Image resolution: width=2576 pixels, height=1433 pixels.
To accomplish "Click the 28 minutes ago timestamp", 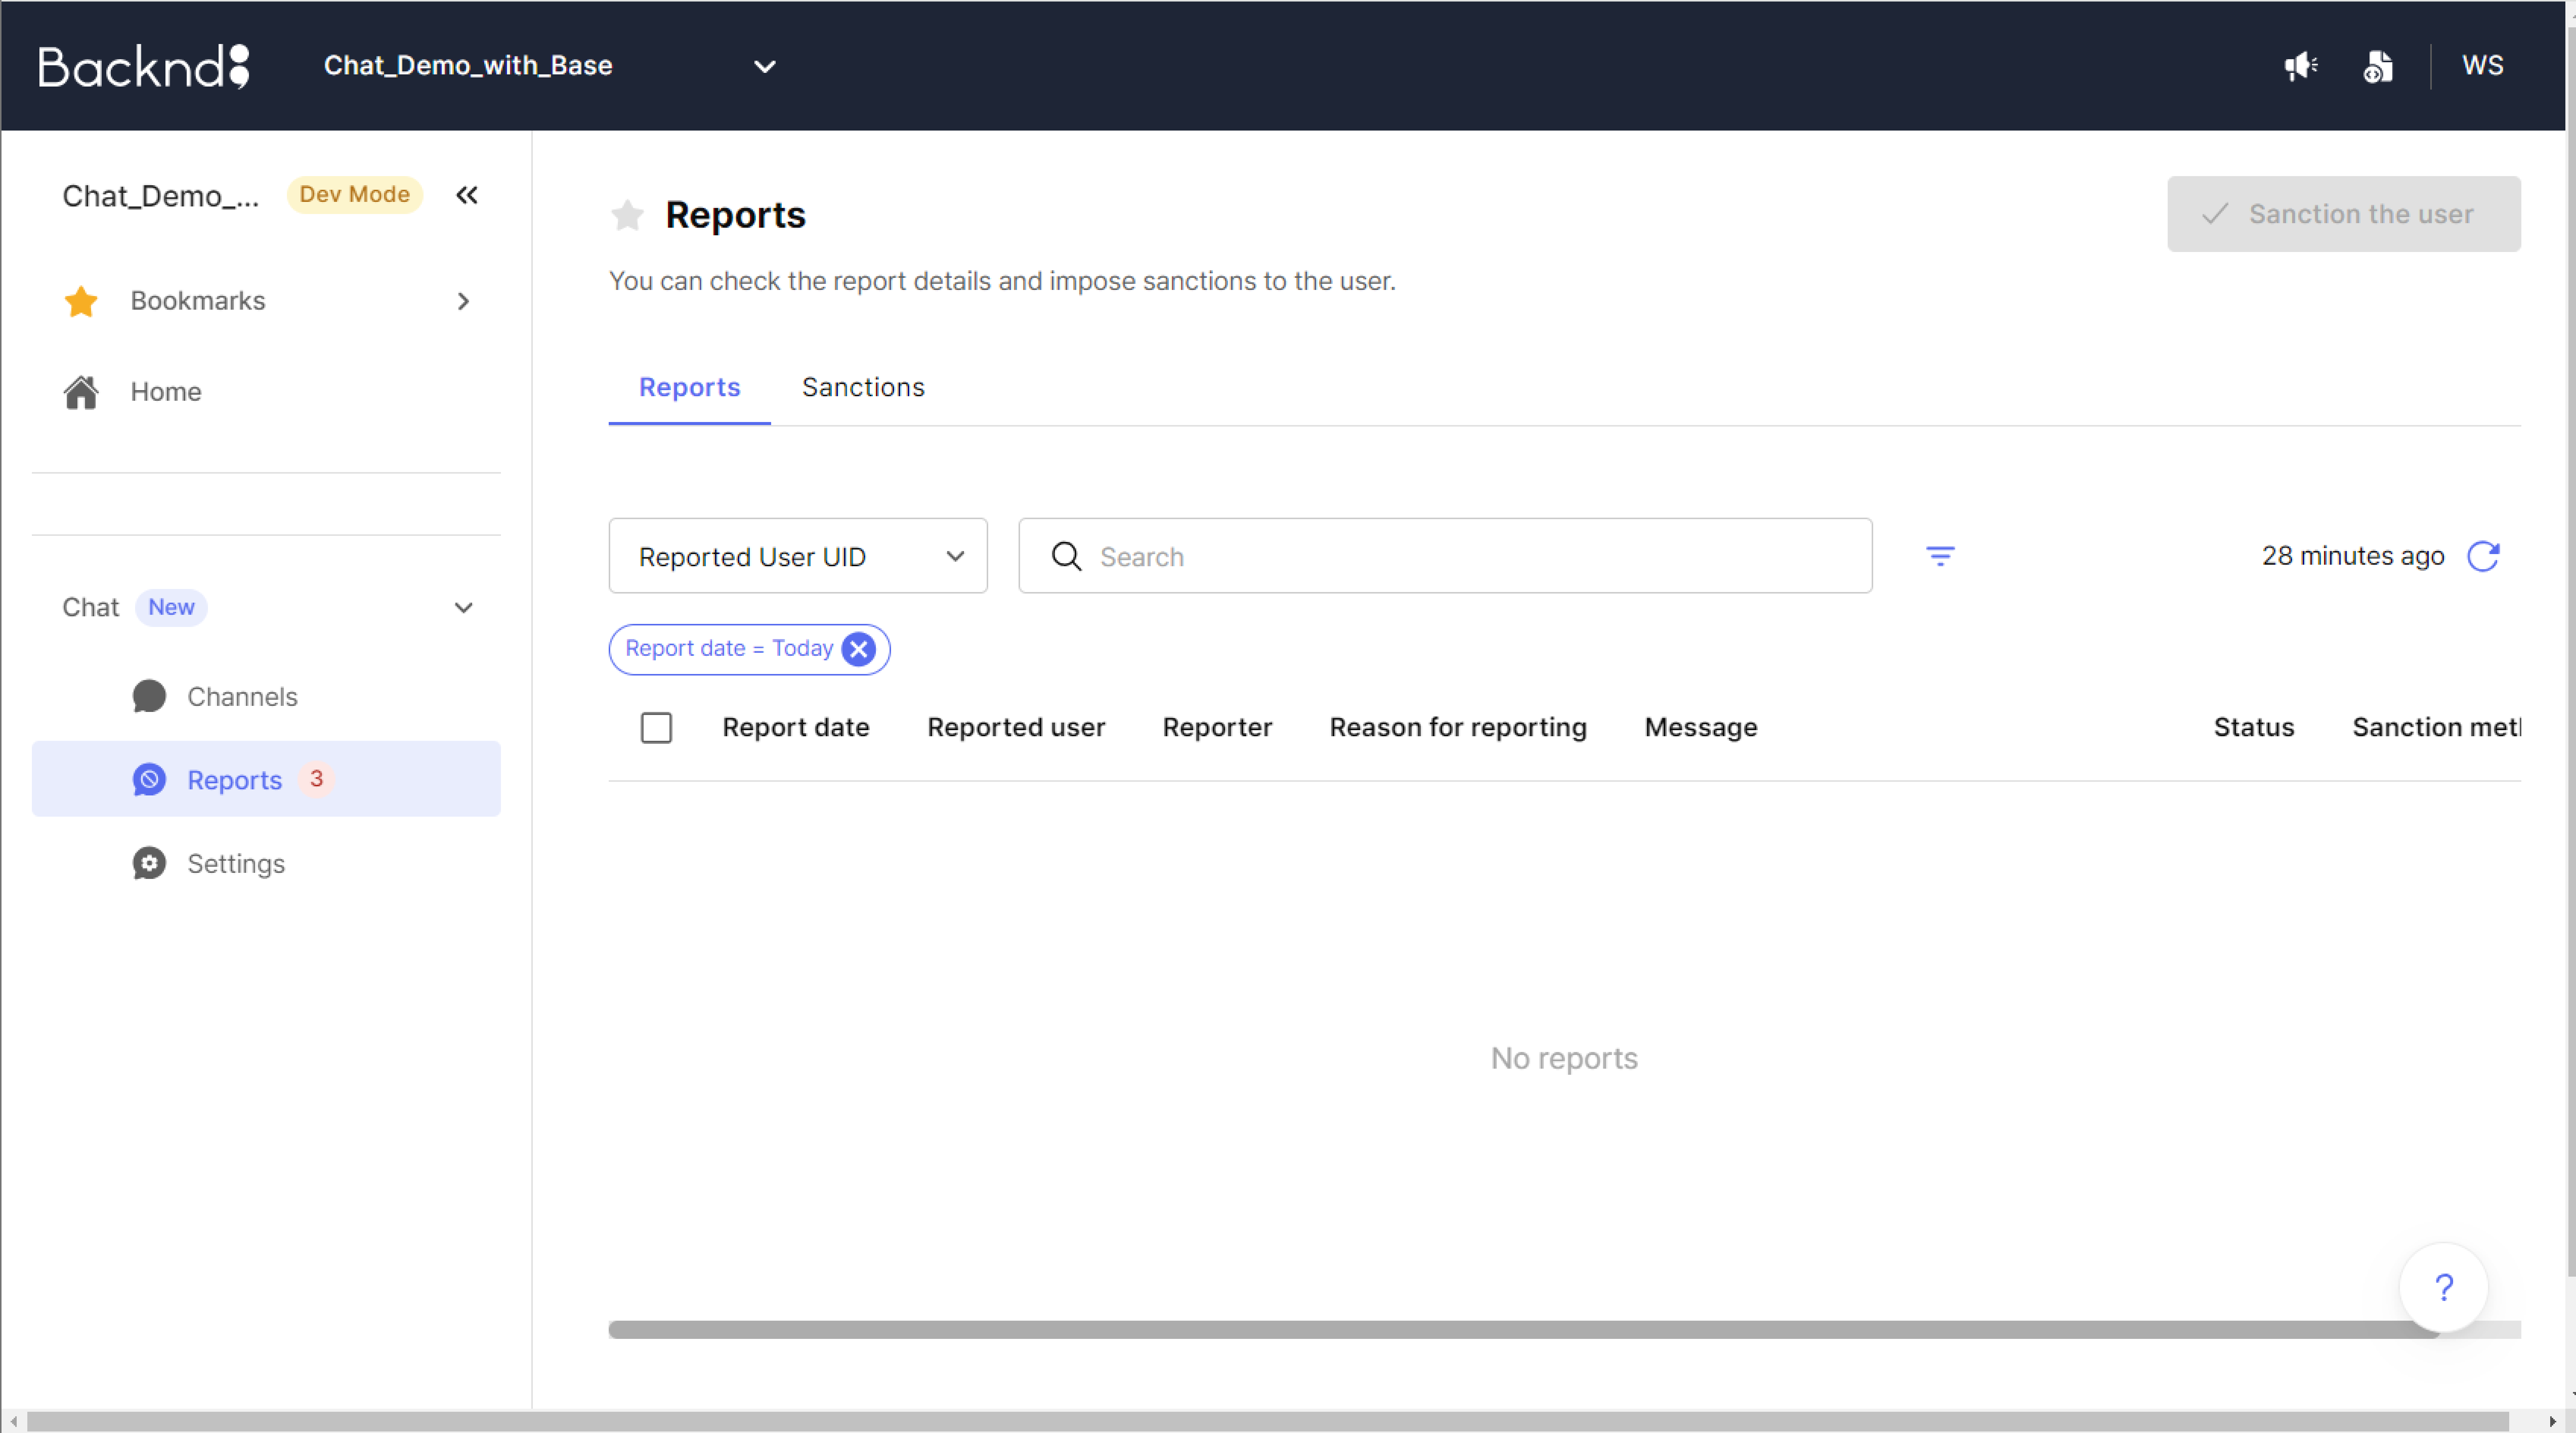I will pyautogui.click(x=2353, y=556).
